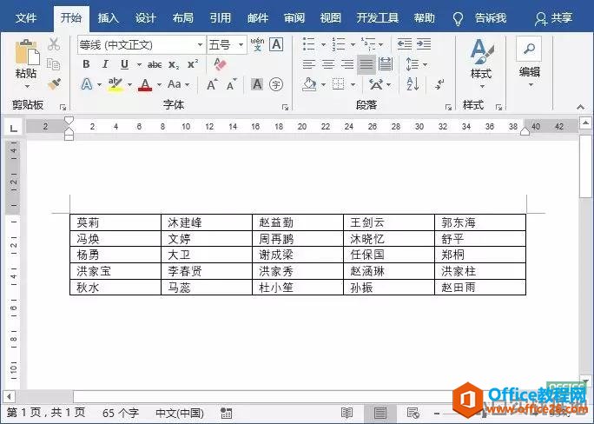594x424 pixels.
Task: Apply the yellow text highlight color
Action: pos(115,84)
